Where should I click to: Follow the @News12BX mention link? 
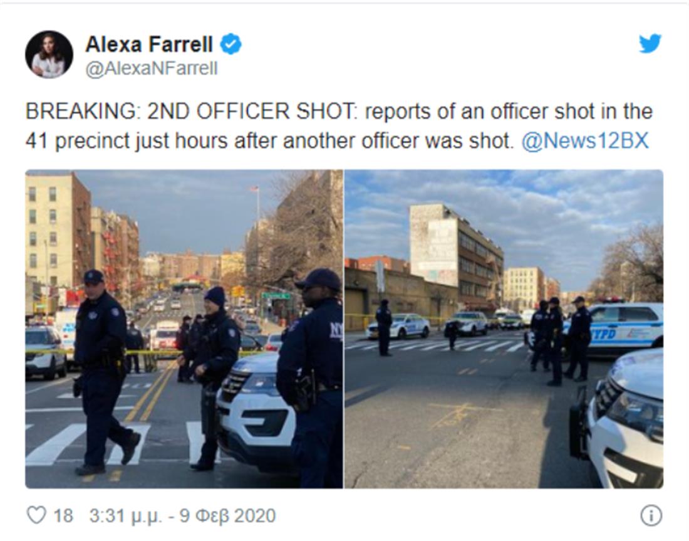[x=585, y=141]
